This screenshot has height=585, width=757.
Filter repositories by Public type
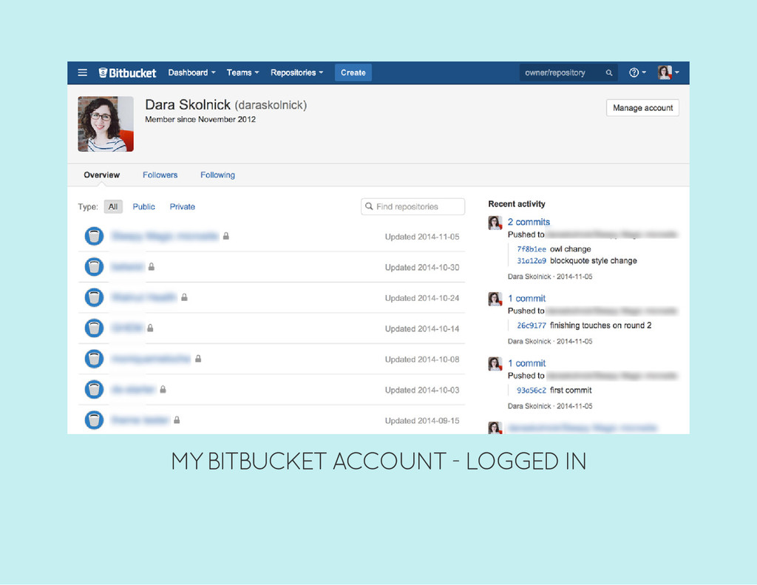click(x=144, y=207)
